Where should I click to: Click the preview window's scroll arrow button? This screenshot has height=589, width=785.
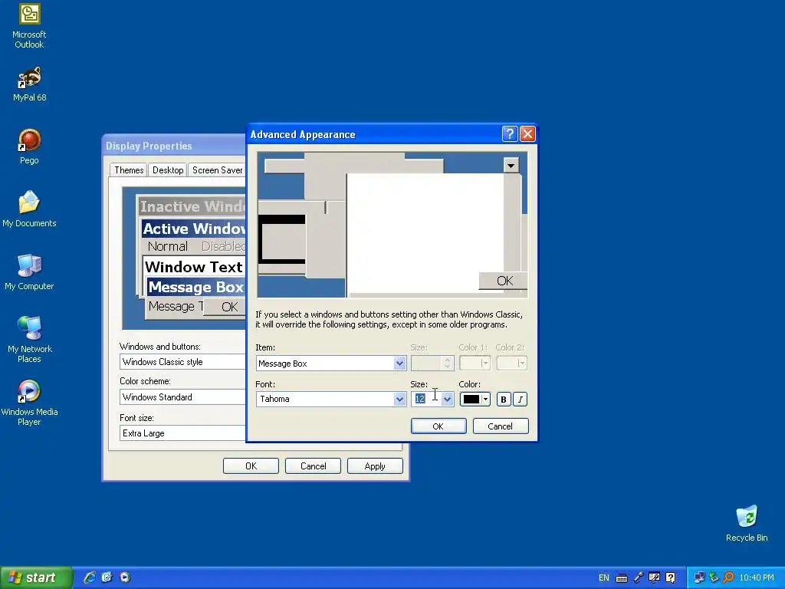(x=511, y=166)
